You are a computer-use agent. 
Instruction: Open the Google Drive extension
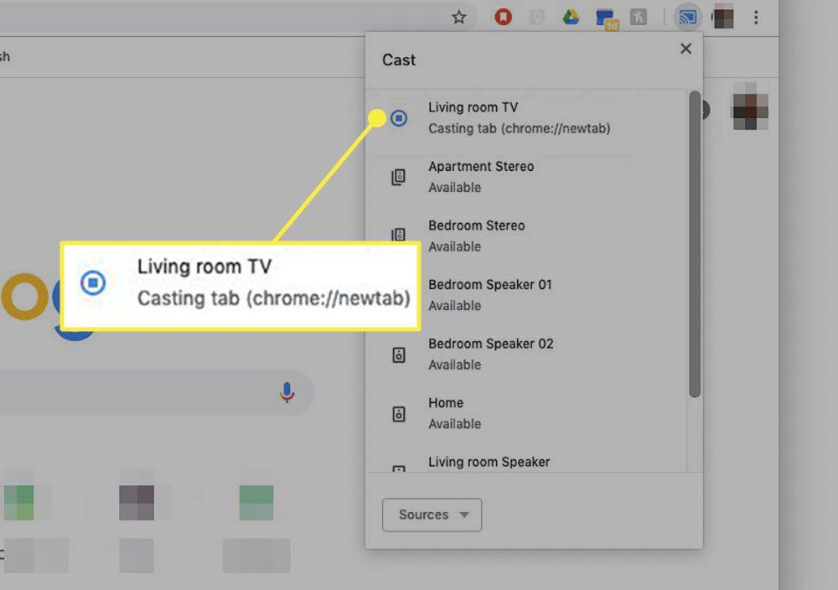click(571, 18)
